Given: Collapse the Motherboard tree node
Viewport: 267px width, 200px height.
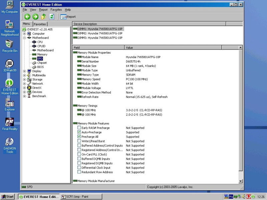Looking at the screenshot, I should pyautogui.click(x=24, y=38).
